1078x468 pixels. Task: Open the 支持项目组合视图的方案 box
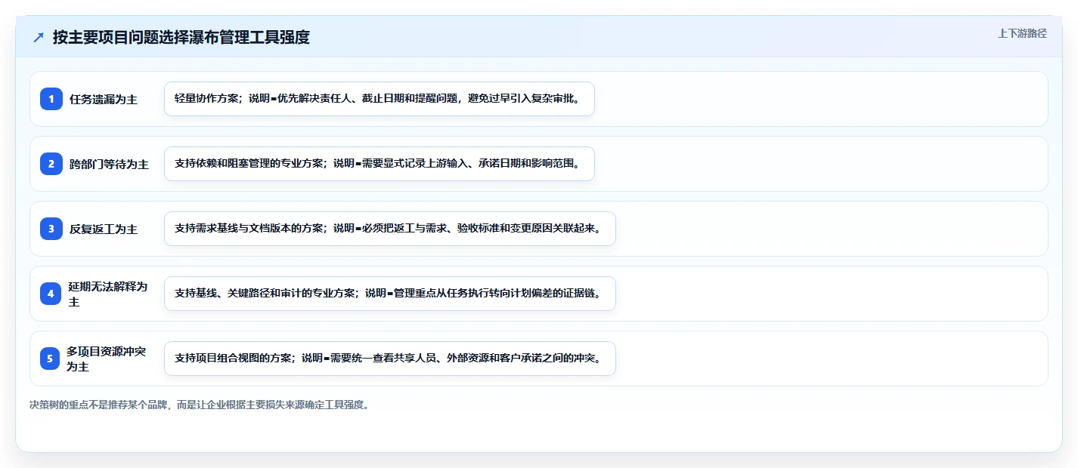click(390, 359)
